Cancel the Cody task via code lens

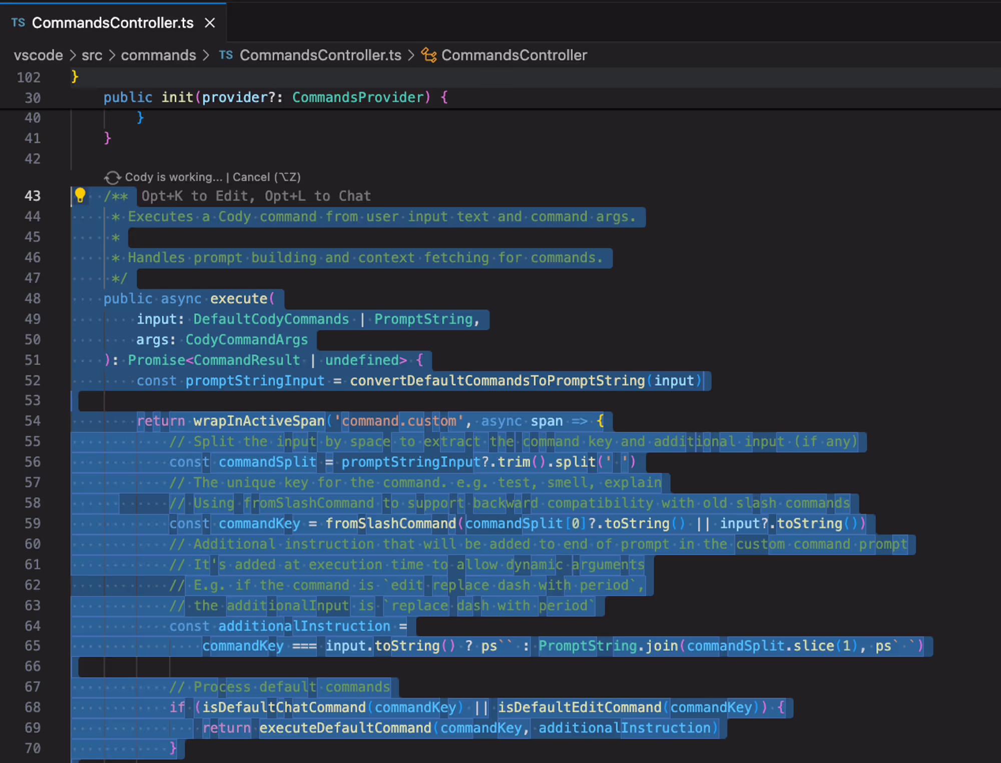point(267,177)
